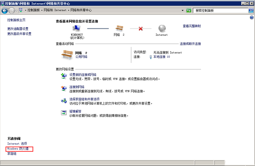255x166 pixels.
Task: Open the 本地连接 10 connection link
Action: pos(161,57)
